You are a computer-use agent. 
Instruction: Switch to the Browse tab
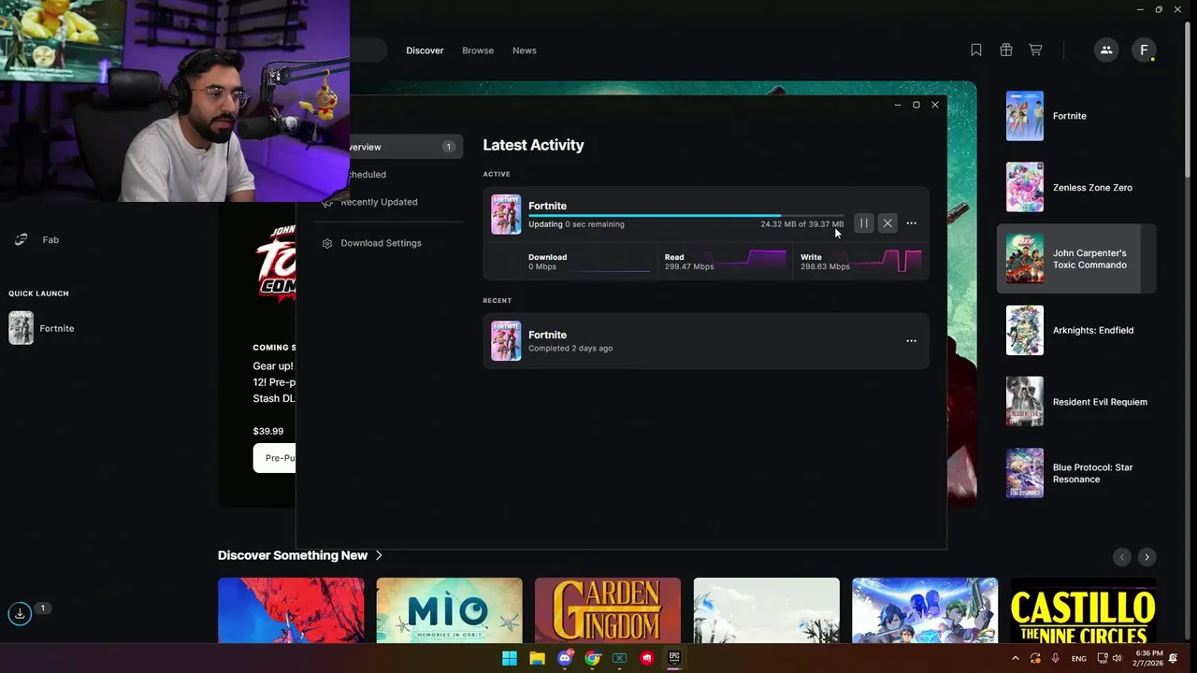[478, 50]
